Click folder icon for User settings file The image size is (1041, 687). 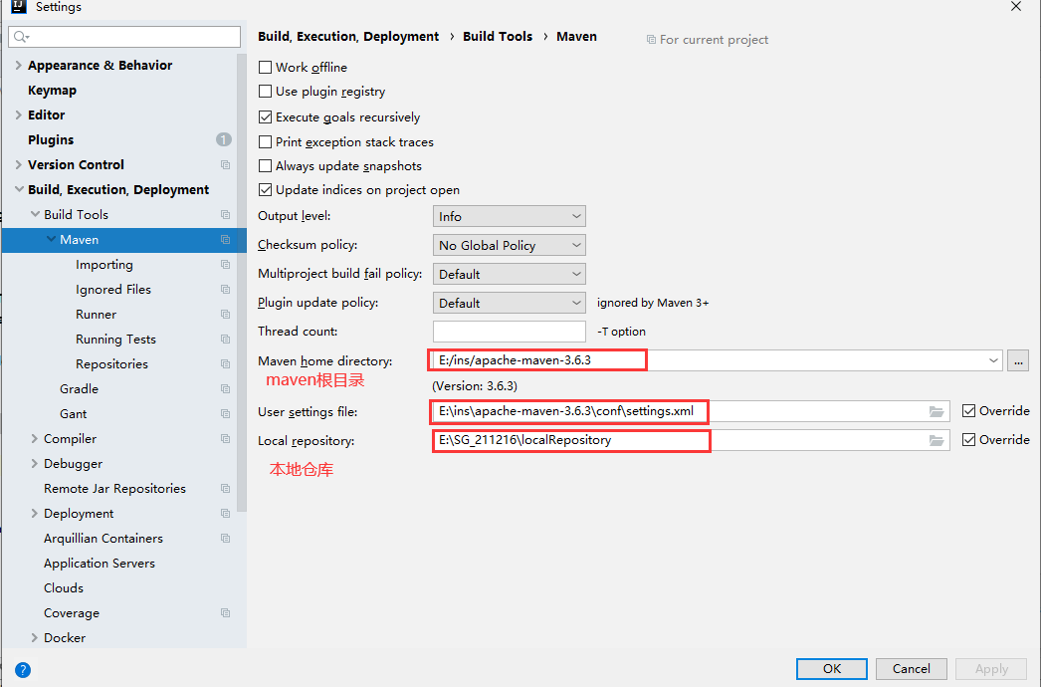(937, 412)
